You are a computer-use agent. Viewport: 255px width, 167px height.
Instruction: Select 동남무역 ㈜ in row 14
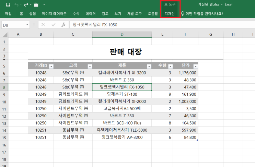(x=73, y=130)
